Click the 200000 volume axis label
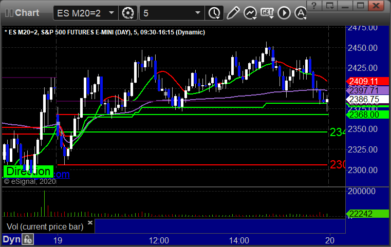 point(362,191)
